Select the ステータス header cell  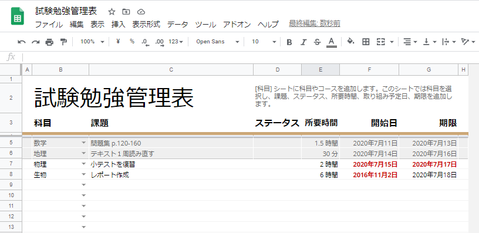pyautogui.click(x=278, y=123)
